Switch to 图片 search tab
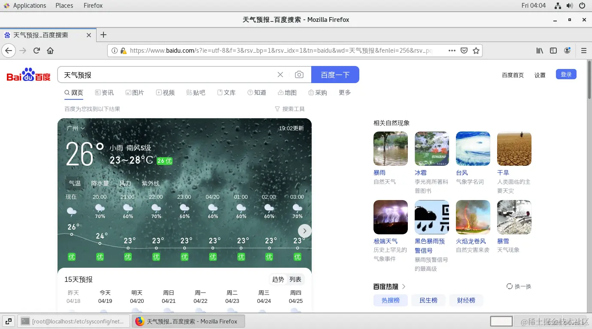592x329 pixels. click(x=135, y=93)
